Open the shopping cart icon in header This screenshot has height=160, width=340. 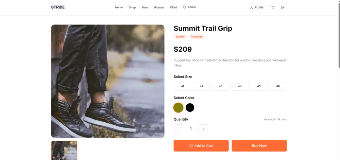pos(273,7)
